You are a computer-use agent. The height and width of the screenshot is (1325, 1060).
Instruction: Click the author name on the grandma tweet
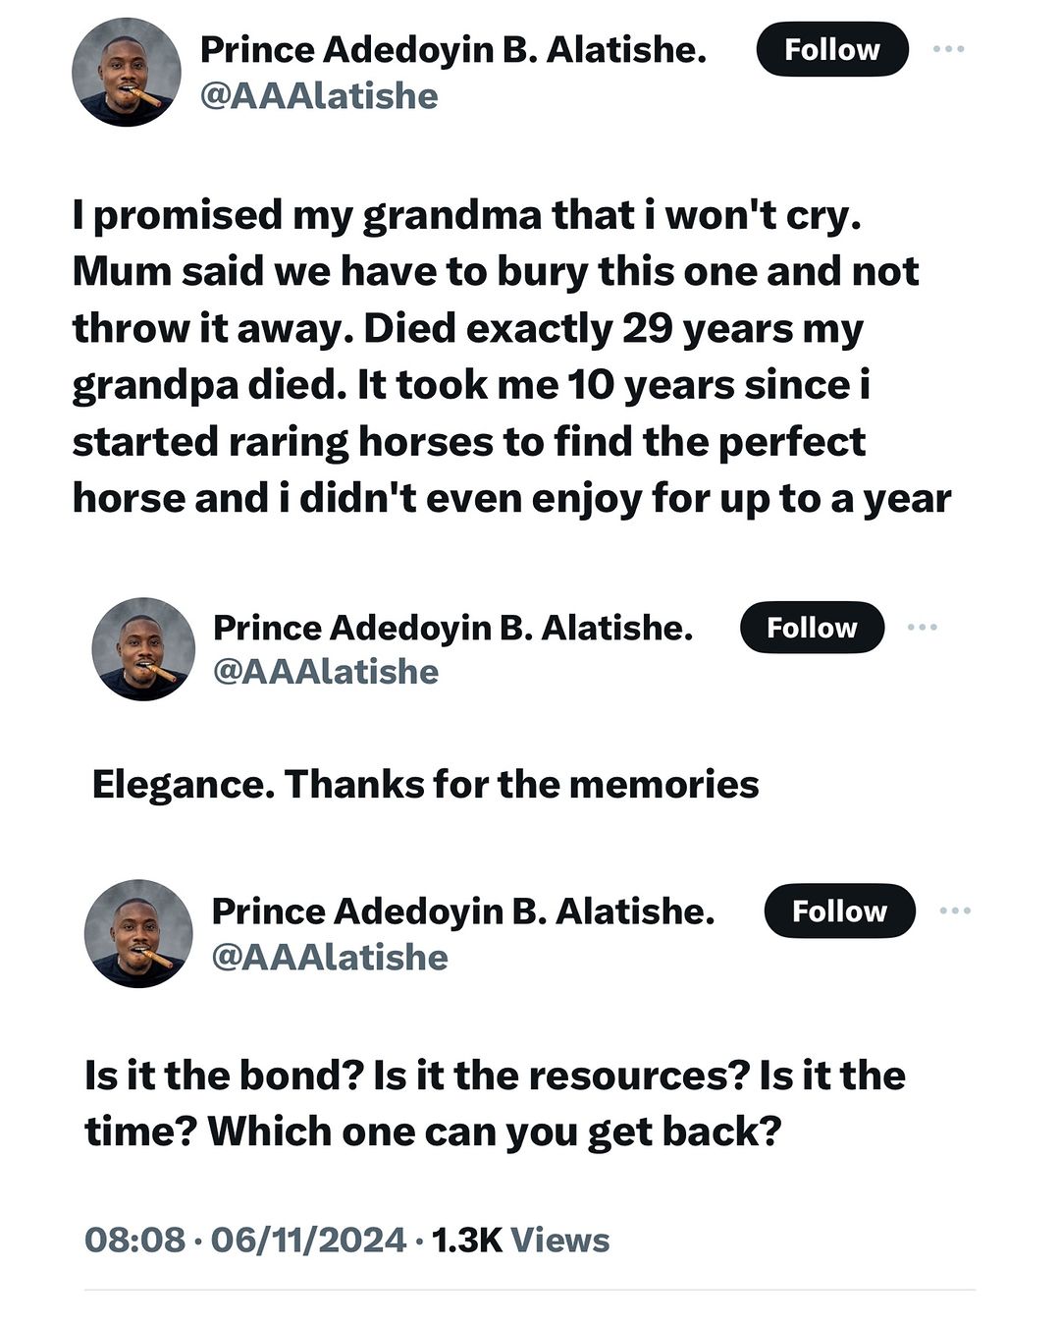(x=452, y=49)
